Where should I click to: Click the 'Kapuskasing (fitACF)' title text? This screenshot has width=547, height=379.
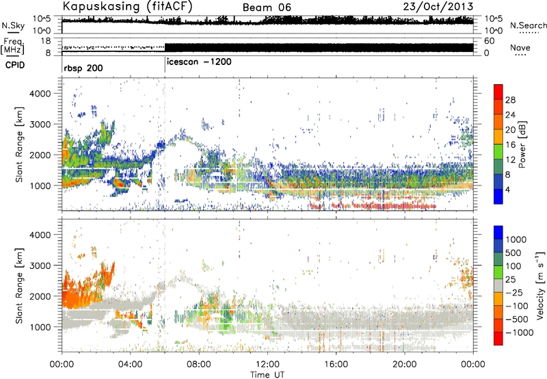tap(127, 6)
